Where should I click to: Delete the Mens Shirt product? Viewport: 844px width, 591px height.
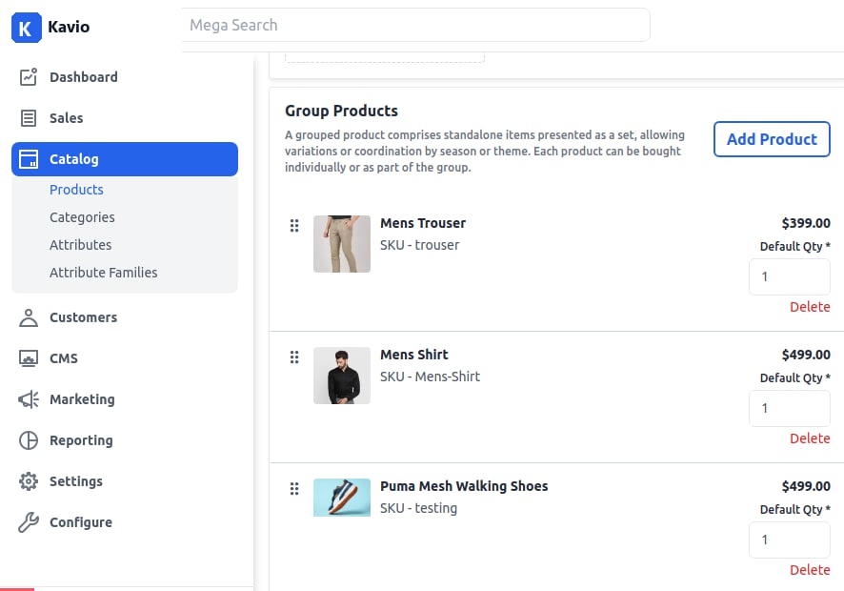coord(810,438)
